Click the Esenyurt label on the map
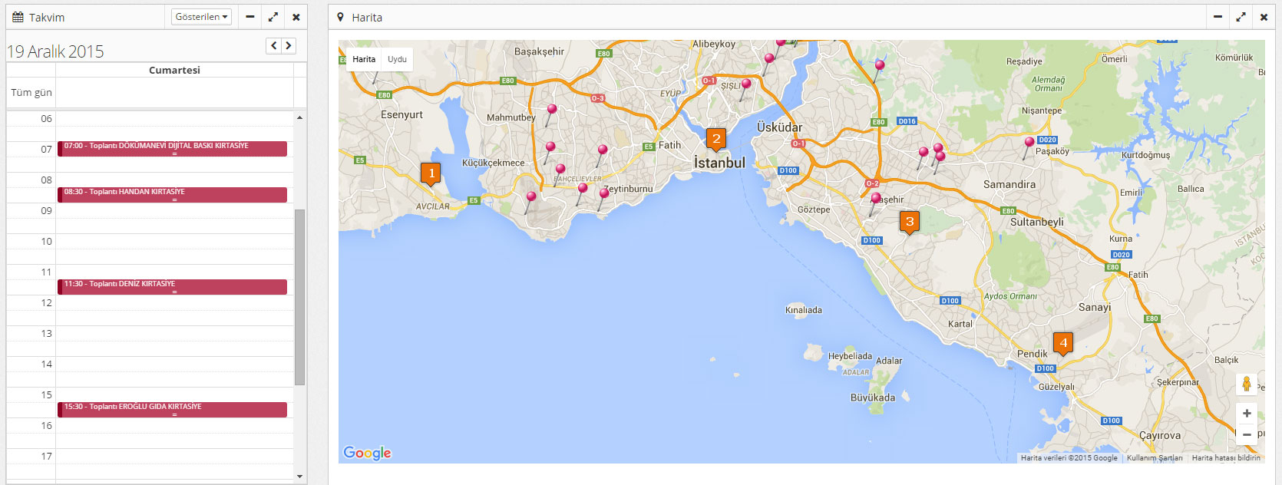1282x485 pixels. [x=401, y=114]
